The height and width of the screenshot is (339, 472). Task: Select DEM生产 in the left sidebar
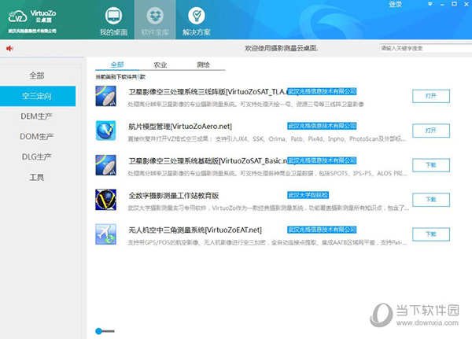(x=37, y=116)
